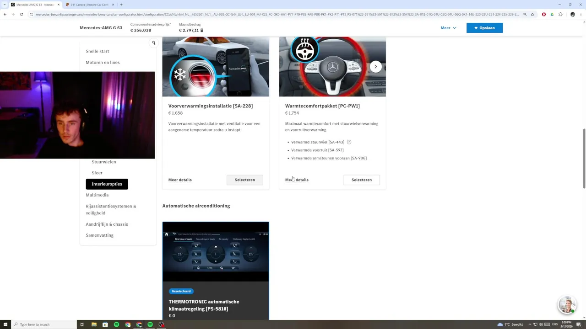Open the Stuurwielen sidebar item
This screenshot has height=329, width=586.
point(104,162)
